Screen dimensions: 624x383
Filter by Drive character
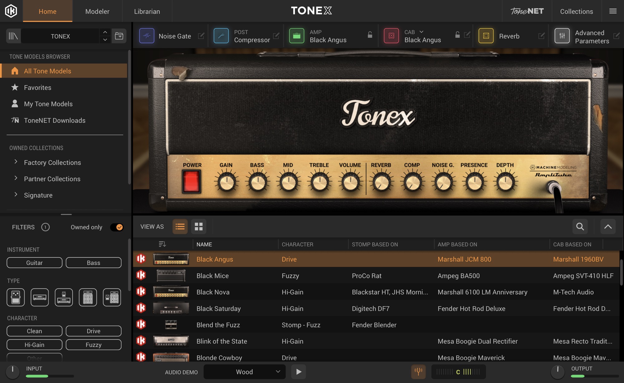click(94, 331)
